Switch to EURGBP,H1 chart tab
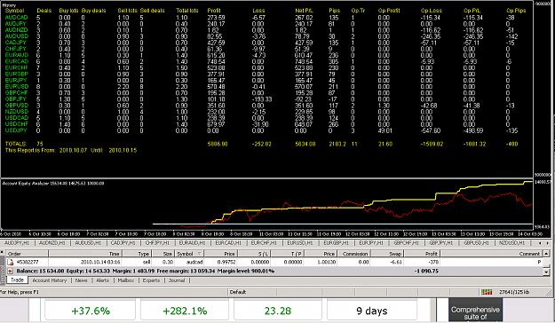Screen dimensions: 555x323 coord(337,243)
